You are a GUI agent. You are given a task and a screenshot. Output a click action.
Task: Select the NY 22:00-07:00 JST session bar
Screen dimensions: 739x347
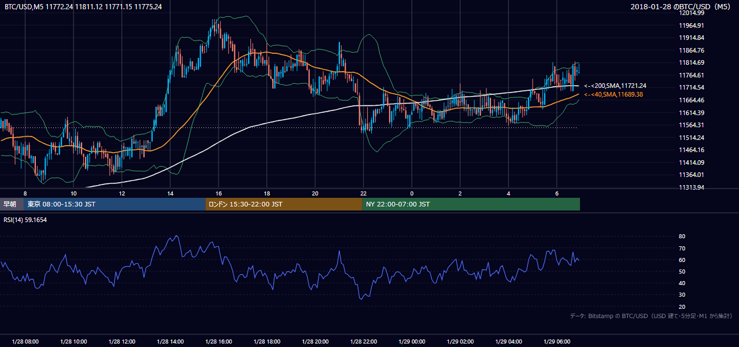click(x=471, y=204)
